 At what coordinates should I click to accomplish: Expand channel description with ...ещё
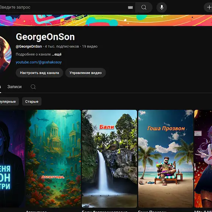click(x=56, y=54)
